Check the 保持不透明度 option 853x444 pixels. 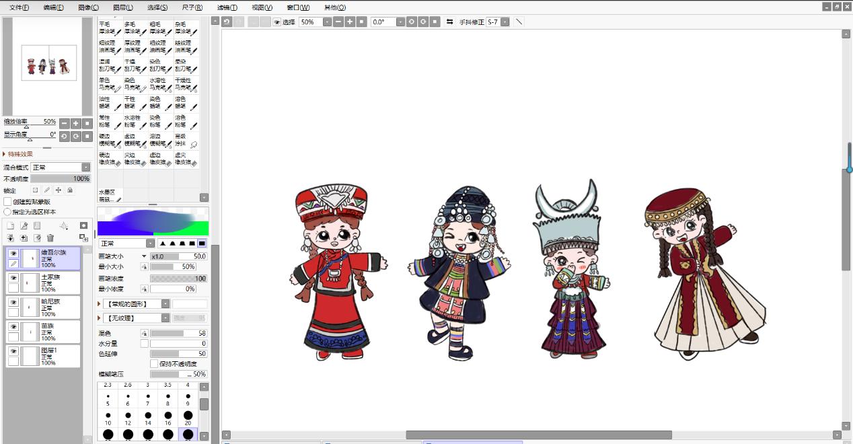pos(154,364)
